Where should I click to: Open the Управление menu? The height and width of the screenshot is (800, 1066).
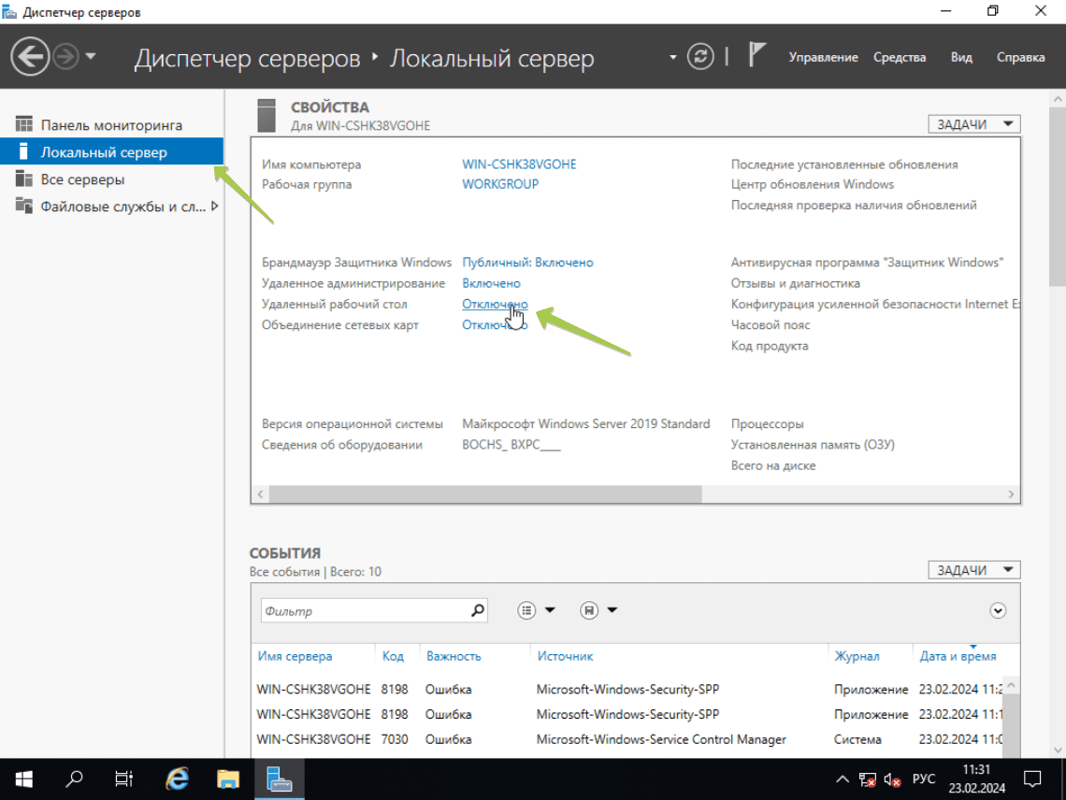pyautogui.click(x=823, y=57)
